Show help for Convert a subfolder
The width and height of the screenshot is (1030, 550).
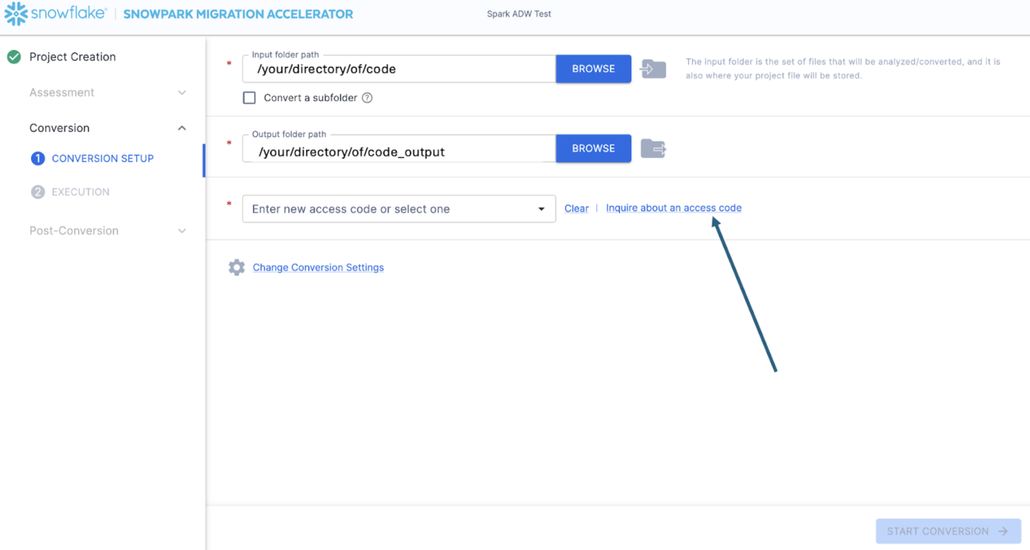367,98
